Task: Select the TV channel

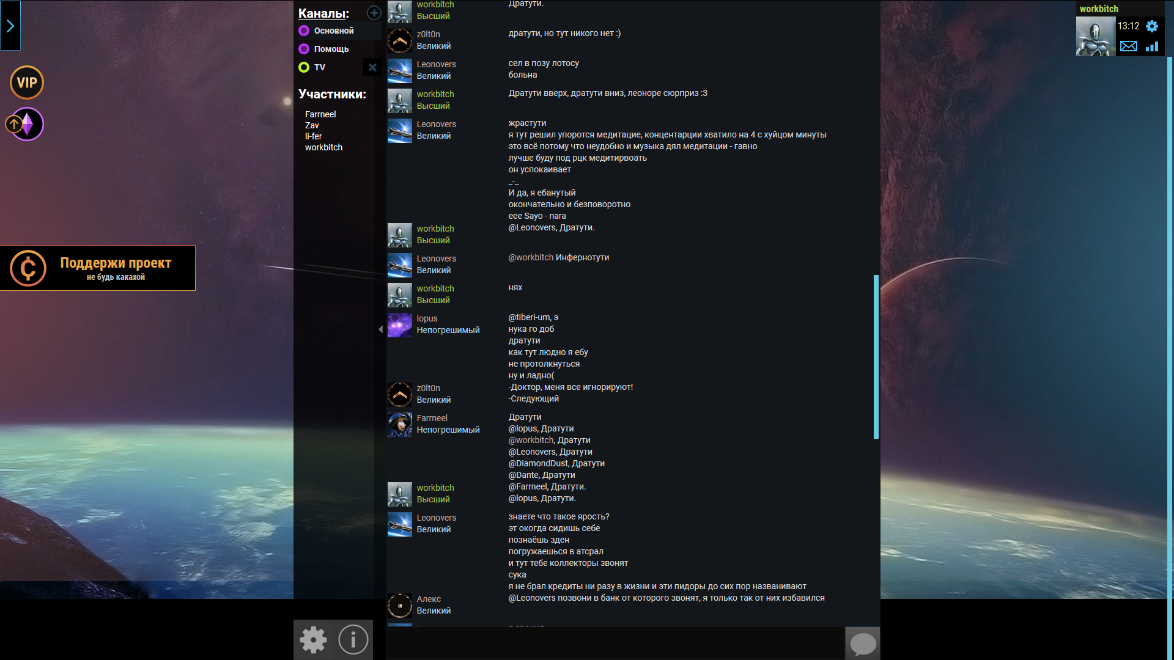Action: pyautogui.click(x=319, y=67)
